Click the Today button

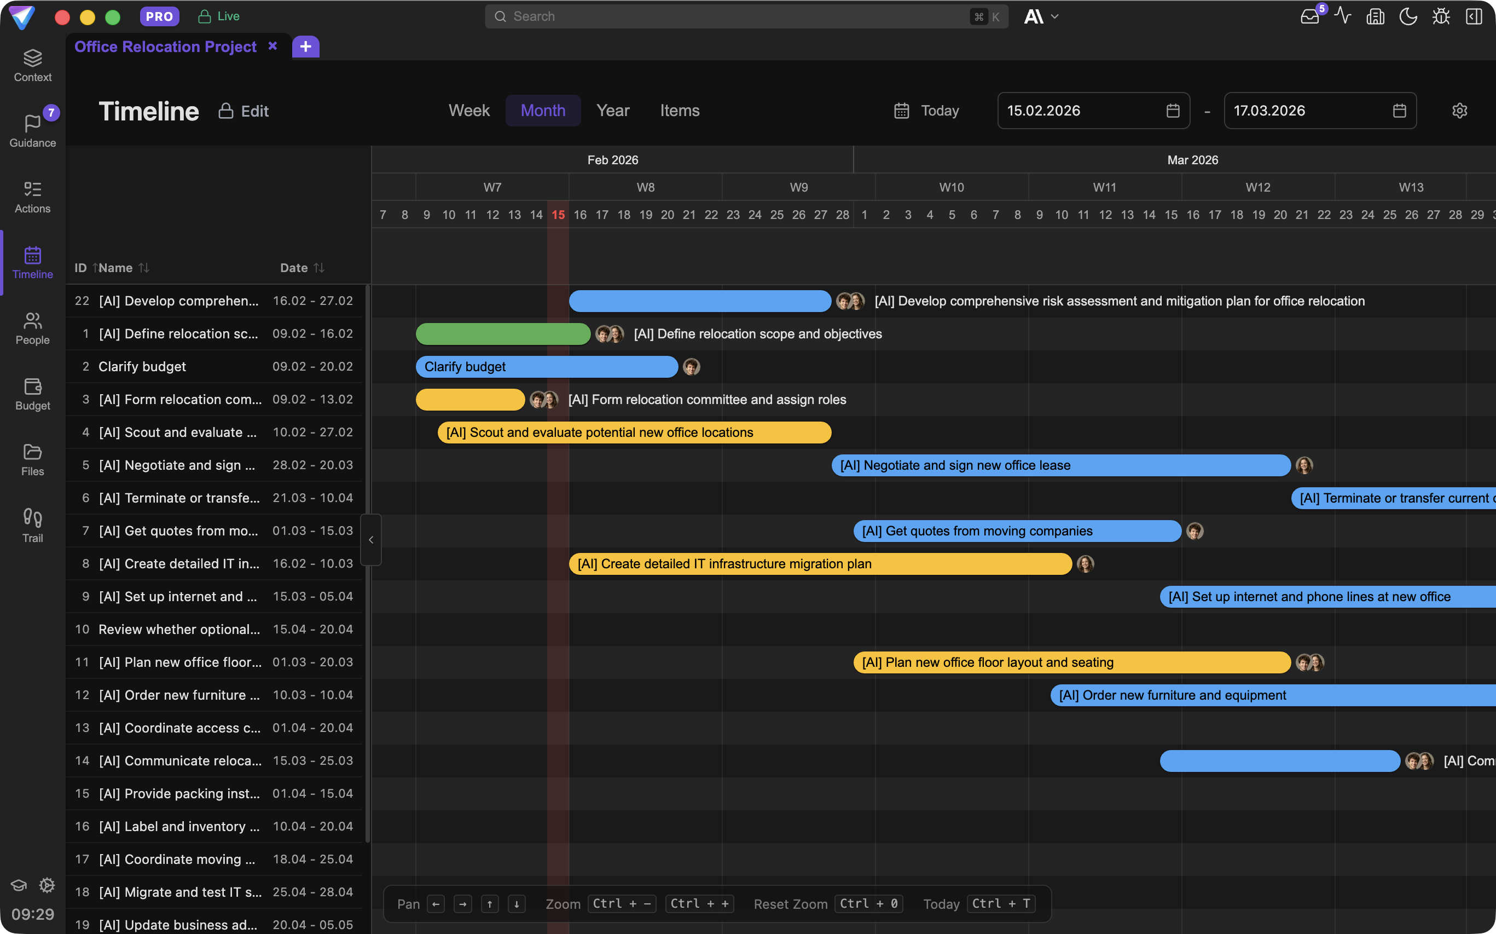pos(926,111)
